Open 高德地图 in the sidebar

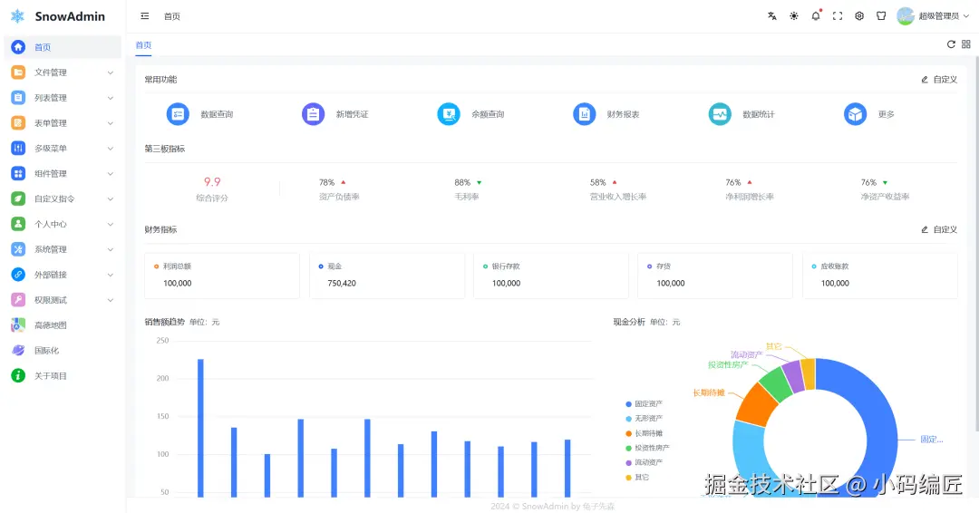[63, 325]
